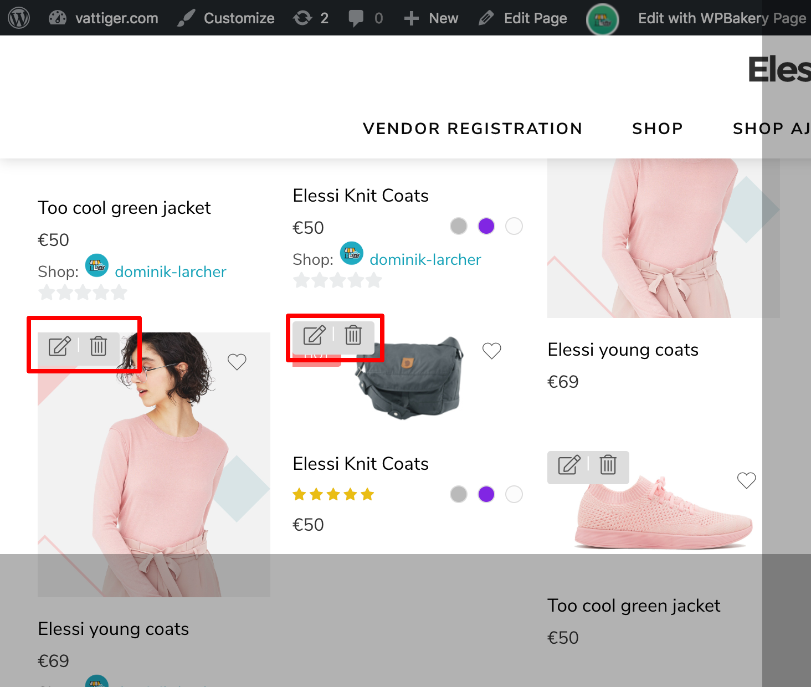This screenshot has width=811, height=687.
Task: Click edit pencil icon on gray bag product
Action: 314,335
